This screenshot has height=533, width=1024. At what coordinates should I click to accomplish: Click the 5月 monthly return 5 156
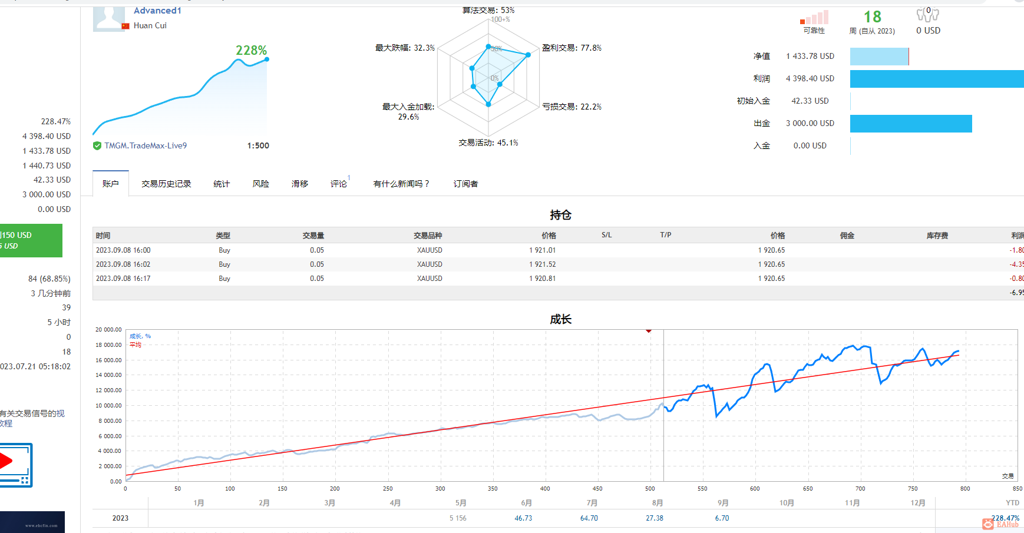pyautogui.click(x=458, y=518)
